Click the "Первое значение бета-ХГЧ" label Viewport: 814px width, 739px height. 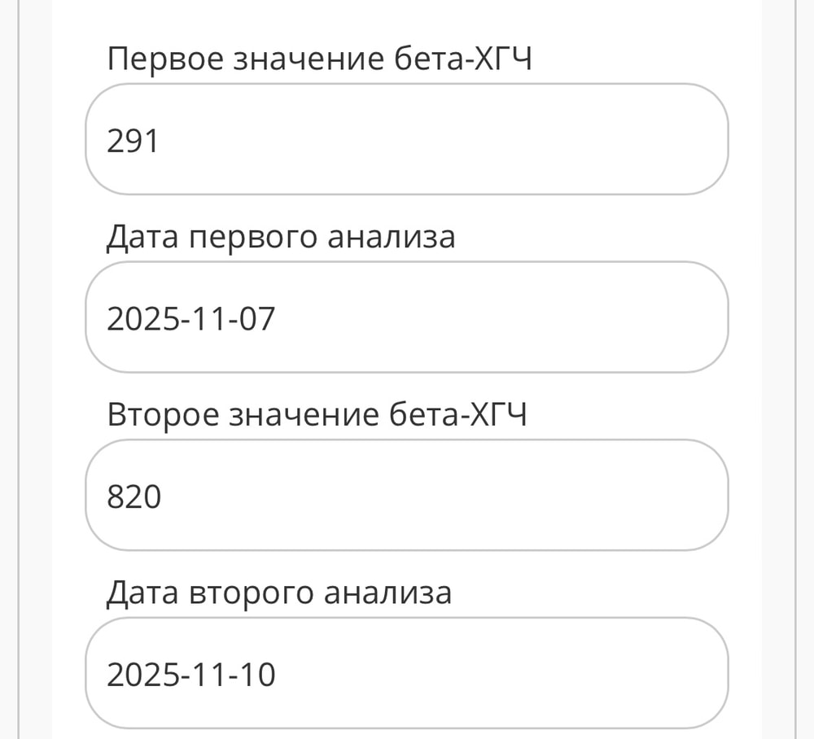click(x=319, y=59)
